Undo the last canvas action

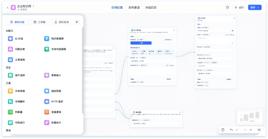(x=231, y=130)
